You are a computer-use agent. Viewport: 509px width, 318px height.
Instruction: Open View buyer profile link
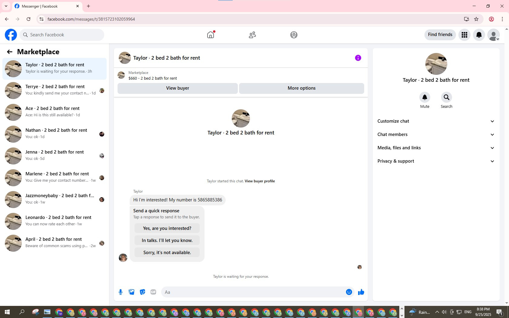point(260,181)
